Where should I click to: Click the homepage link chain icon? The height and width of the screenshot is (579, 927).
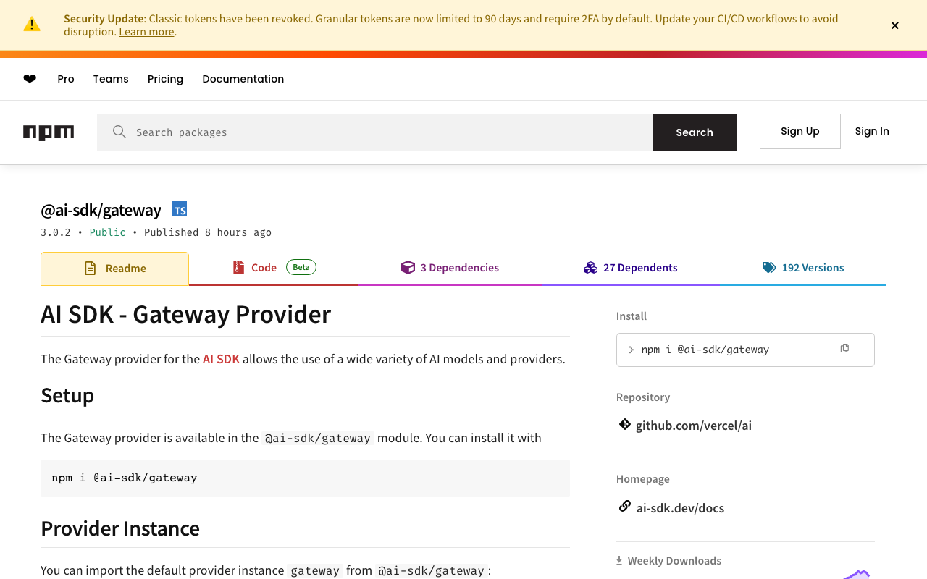624,507
